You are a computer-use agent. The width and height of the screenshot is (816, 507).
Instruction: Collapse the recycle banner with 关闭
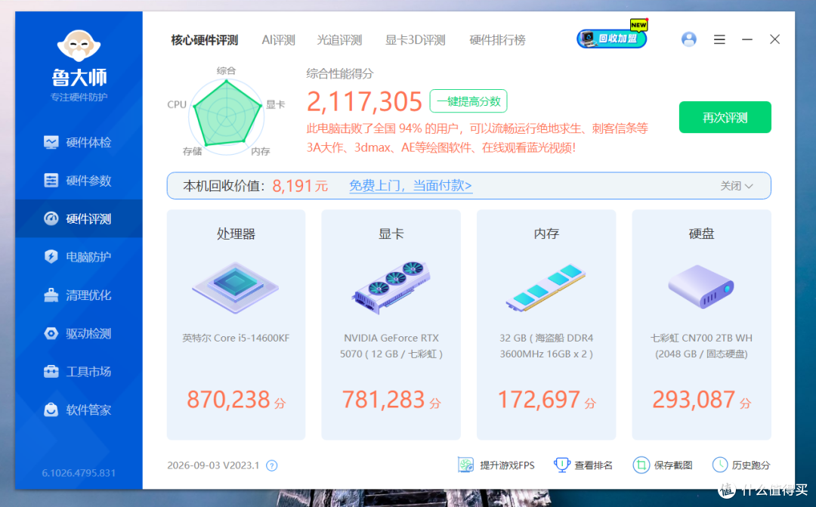pyautogui.click(x=737, y=186)
